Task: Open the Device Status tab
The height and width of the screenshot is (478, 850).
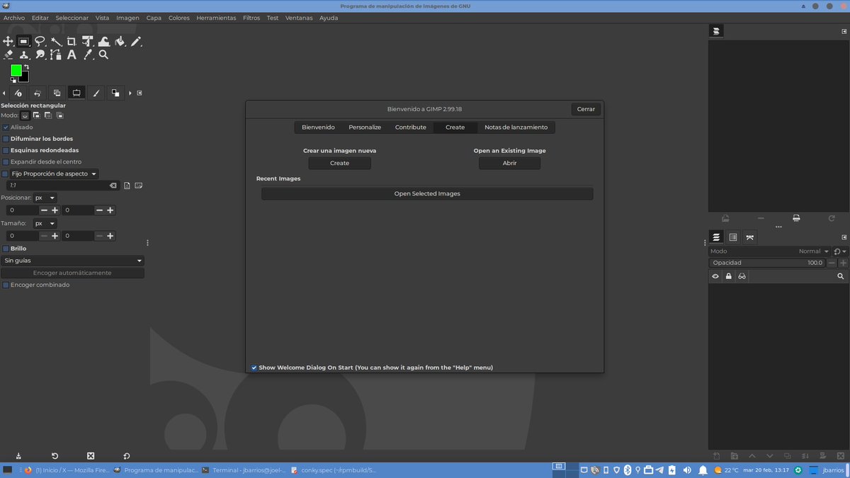Action: click(x=18, y=93)
